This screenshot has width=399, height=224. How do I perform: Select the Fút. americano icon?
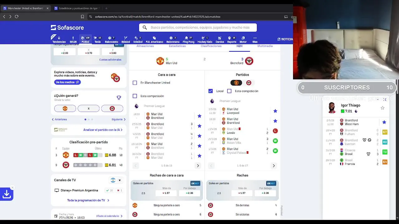pos(154,40)
